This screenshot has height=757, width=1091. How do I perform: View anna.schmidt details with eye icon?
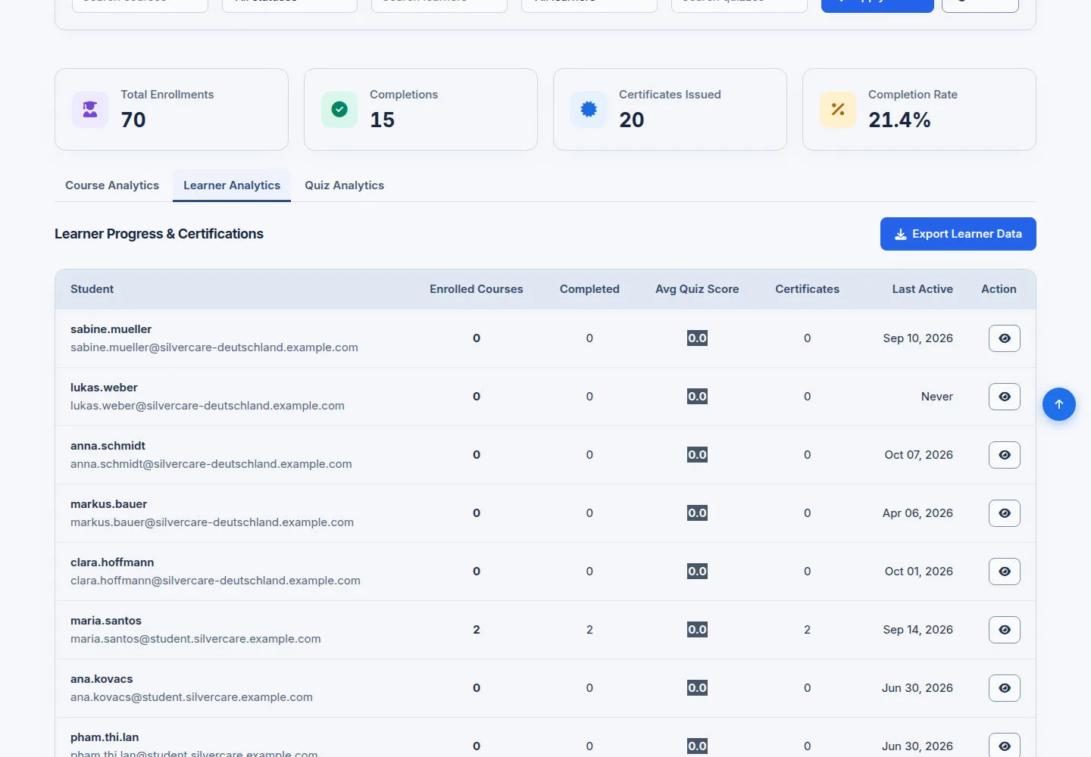[1005, 455]
